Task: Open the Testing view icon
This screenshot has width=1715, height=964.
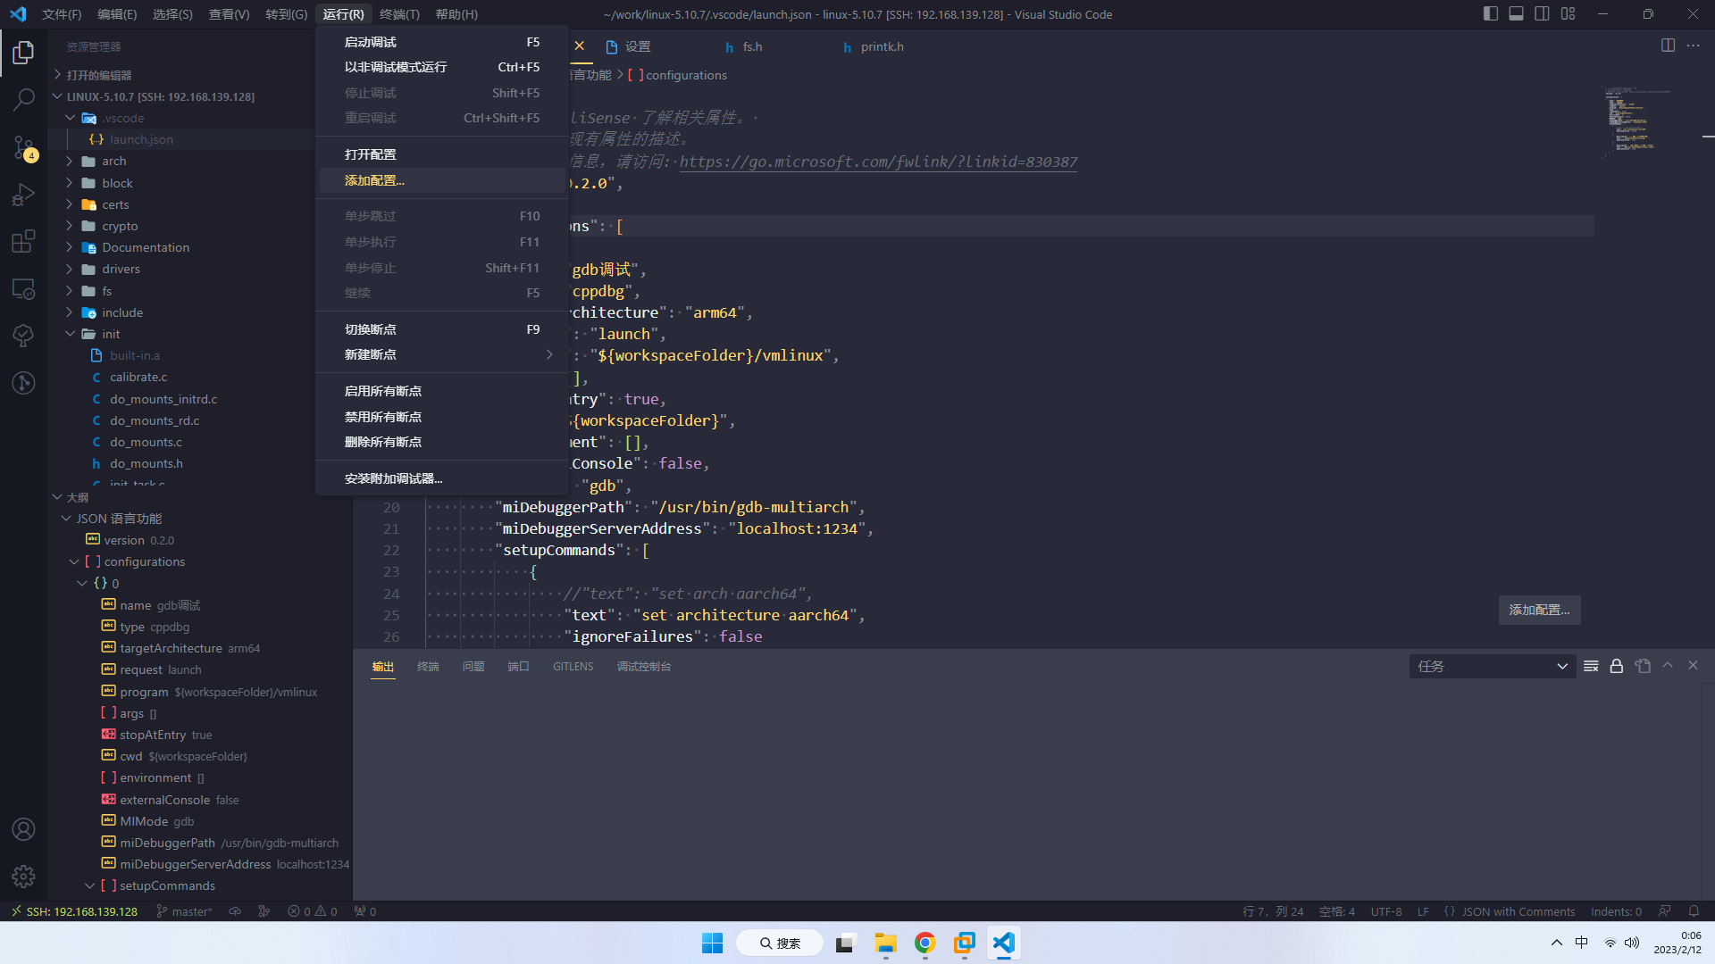Action: (x=23, y=336)
